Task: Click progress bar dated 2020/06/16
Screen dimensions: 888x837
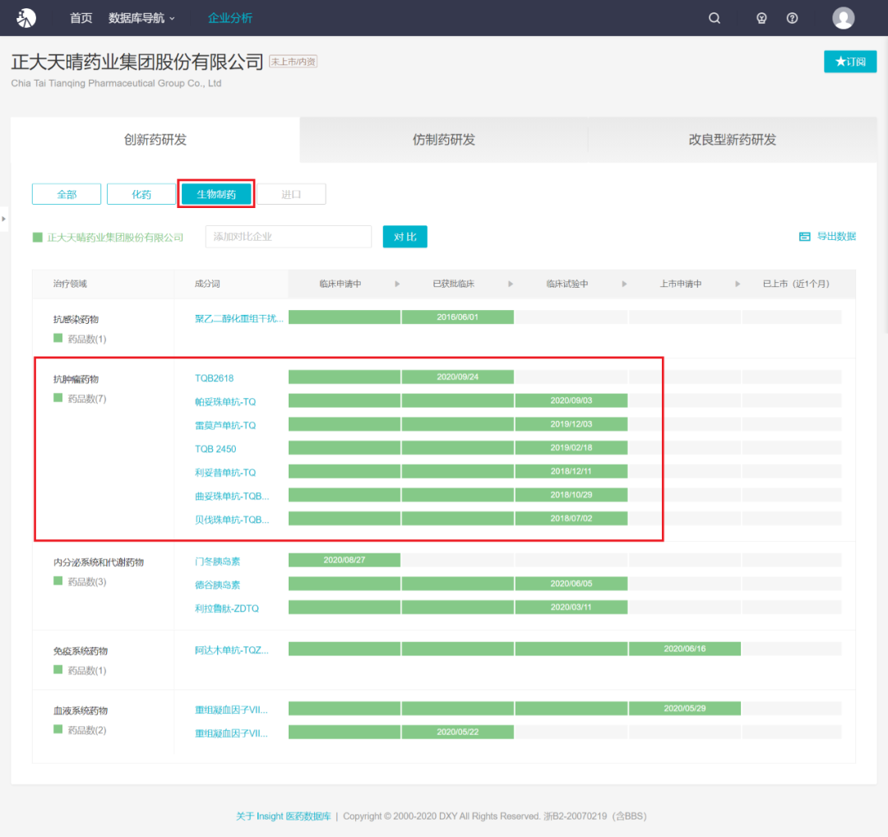Action: tap(685, 649)
